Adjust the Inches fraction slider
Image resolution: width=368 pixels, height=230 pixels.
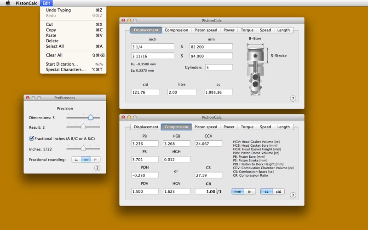[x=83, y=148]
